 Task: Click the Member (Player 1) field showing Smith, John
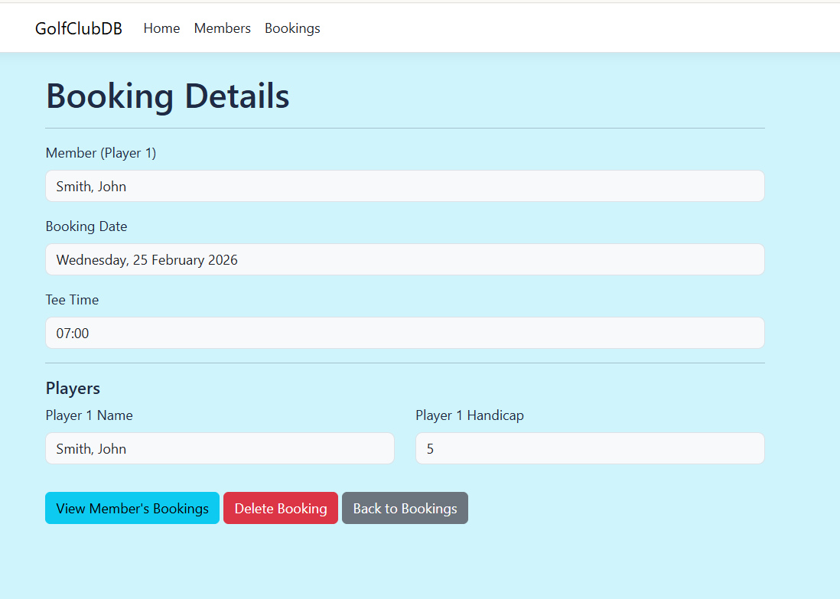(x=405, y=186)
